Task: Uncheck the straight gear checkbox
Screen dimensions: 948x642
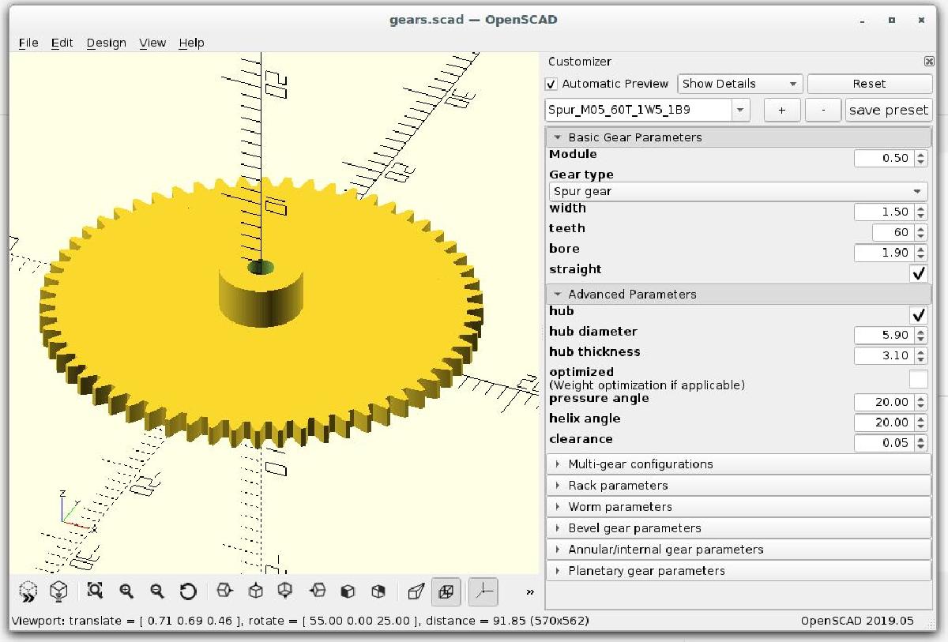Action: pyautogui.click(x=918, y=273)
